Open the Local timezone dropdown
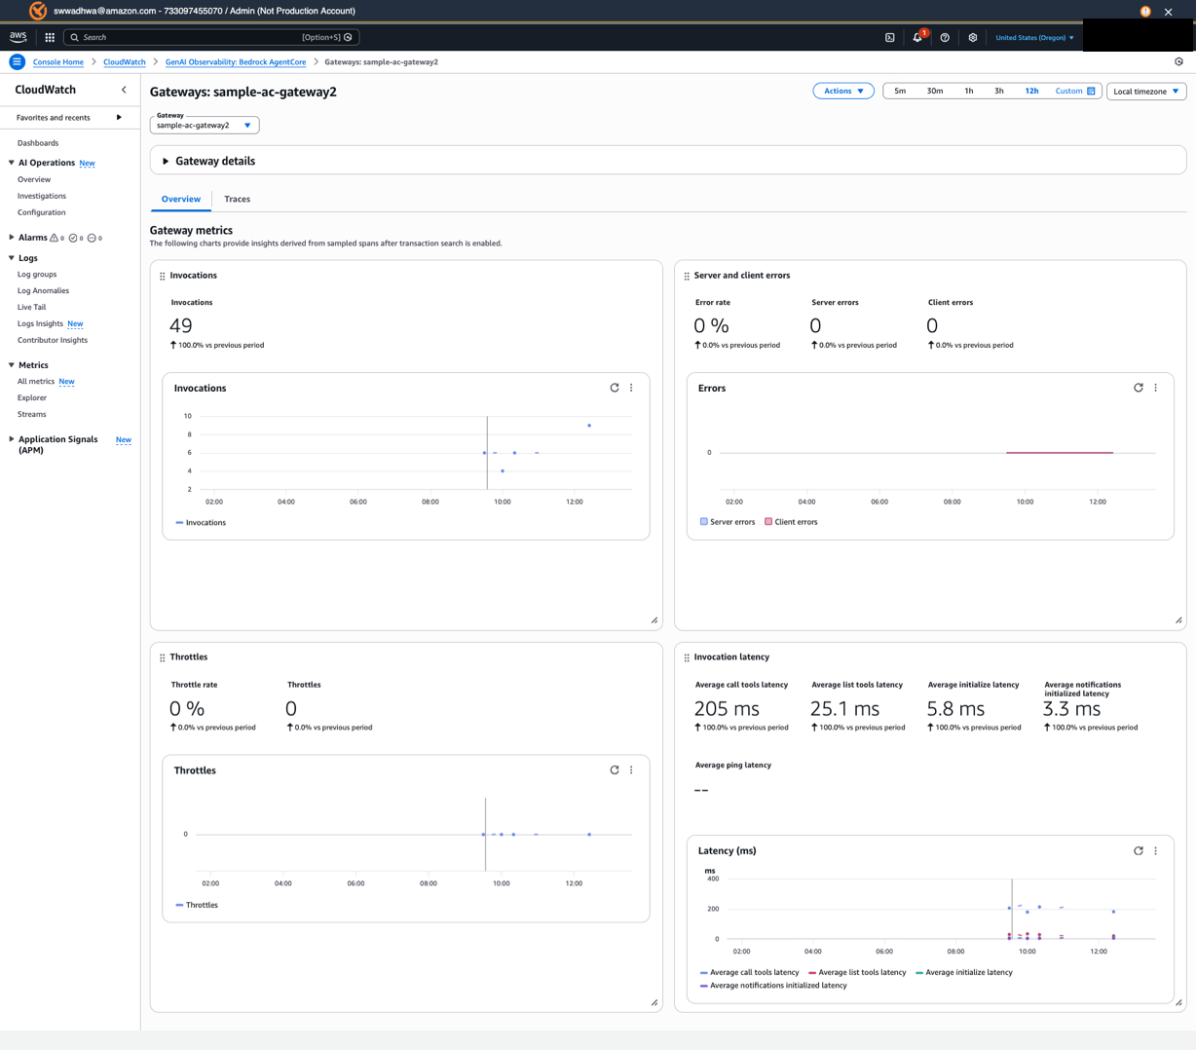This screenshot has height=1050, width=1196. (x=1145, y=92)
